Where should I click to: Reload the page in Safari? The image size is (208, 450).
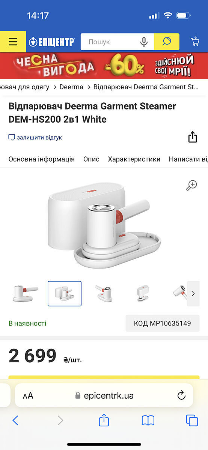(181, 395)
